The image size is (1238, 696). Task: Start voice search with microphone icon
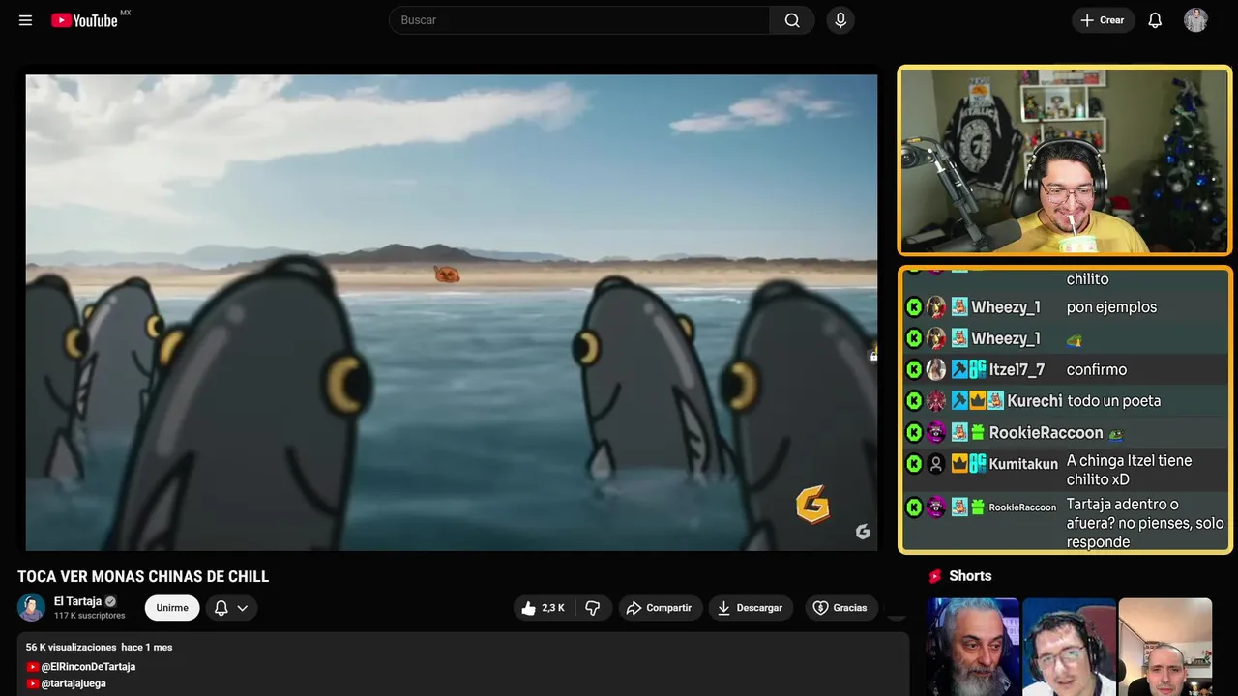pyautogui.click(x=840, y=20)
